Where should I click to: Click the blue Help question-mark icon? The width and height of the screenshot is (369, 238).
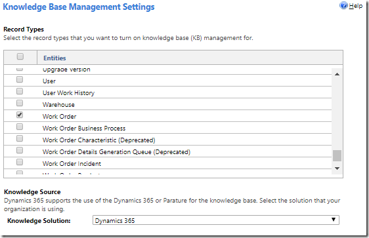pos(343,6)
